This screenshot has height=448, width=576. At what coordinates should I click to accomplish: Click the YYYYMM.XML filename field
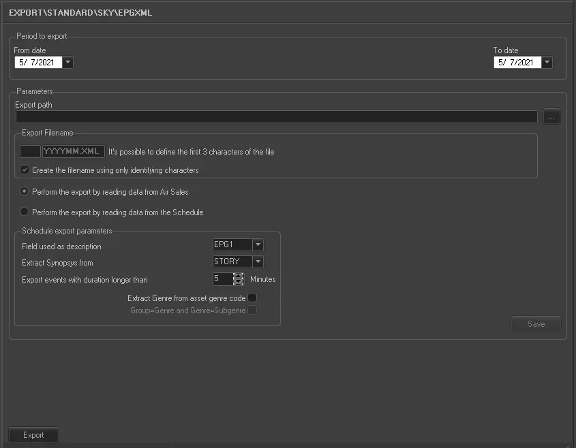[x=73, y=152]
